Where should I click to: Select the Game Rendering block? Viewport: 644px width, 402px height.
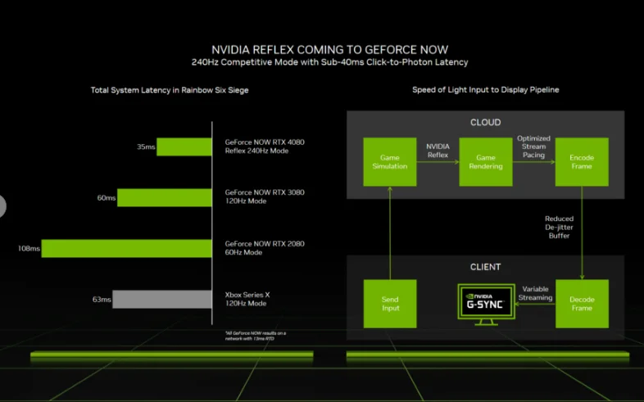click(x=486, y=161)
